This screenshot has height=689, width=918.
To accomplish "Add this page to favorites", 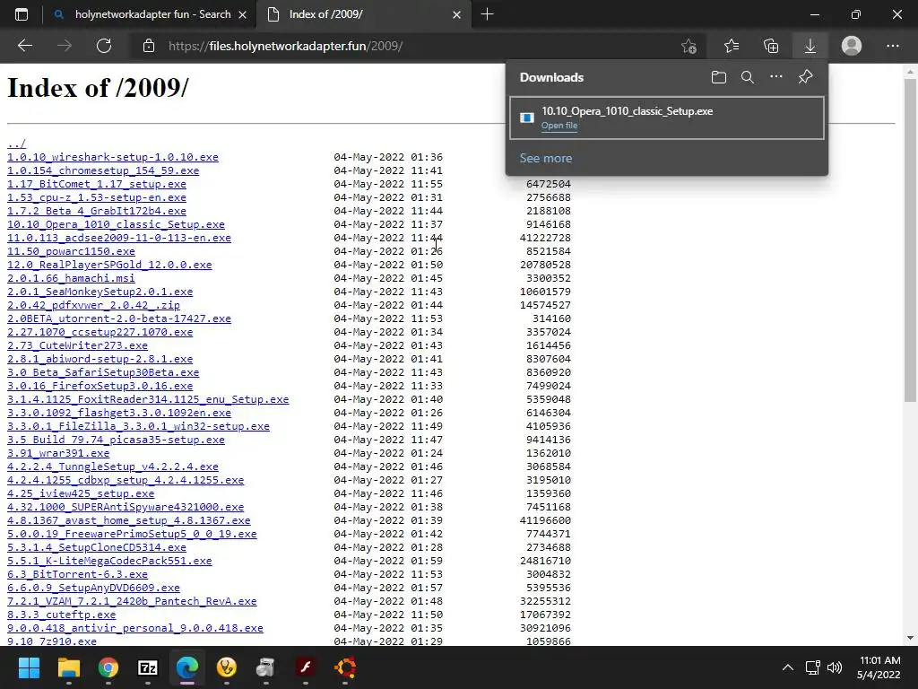I will pyautogui.click(x=689, y=46).
